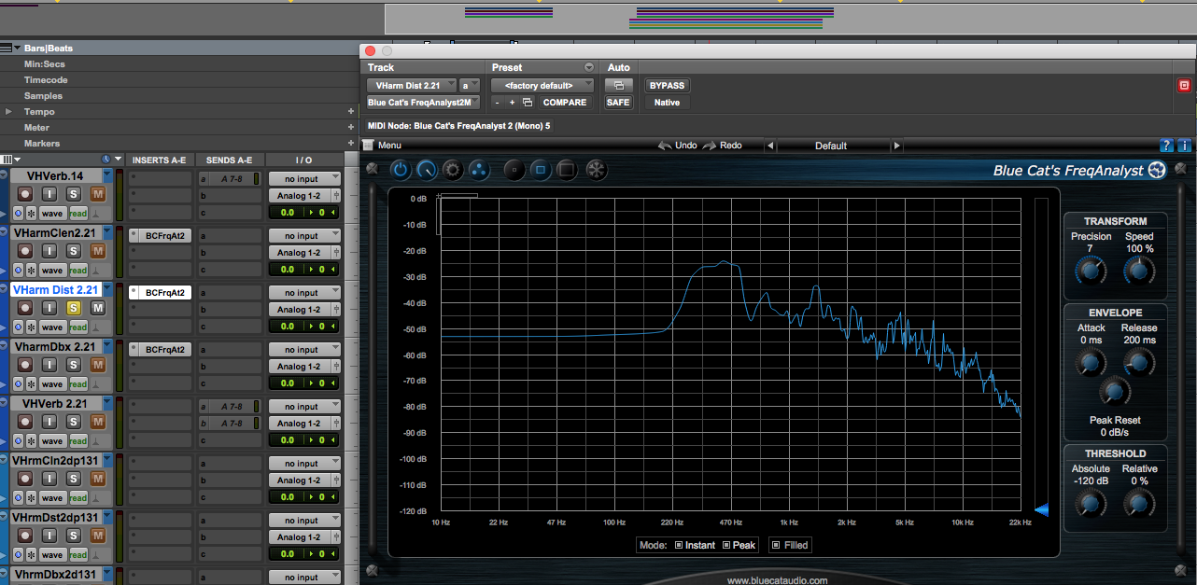
Task: Click the Redo arrow in FreqAnalyst
Action: point(710,146)
